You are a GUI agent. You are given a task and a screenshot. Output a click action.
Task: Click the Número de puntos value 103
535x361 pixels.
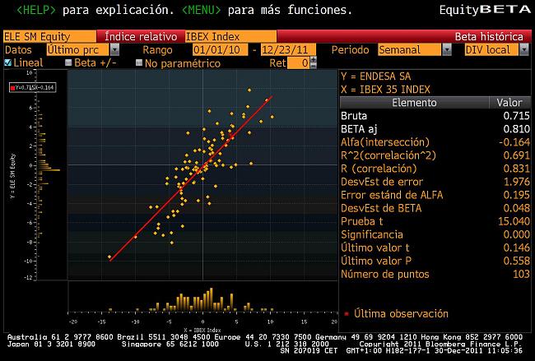[x=521, y=274]
